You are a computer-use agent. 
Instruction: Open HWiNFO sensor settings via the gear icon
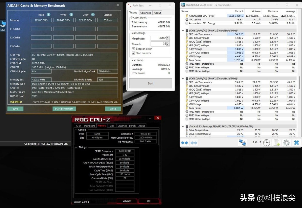[286, 143]
